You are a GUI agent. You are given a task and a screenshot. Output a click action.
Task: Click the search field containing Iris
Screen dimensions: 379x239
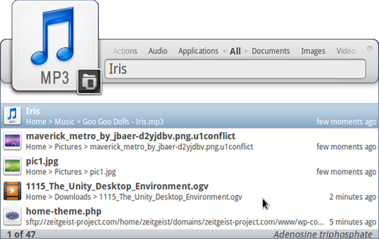click(235, 69)
